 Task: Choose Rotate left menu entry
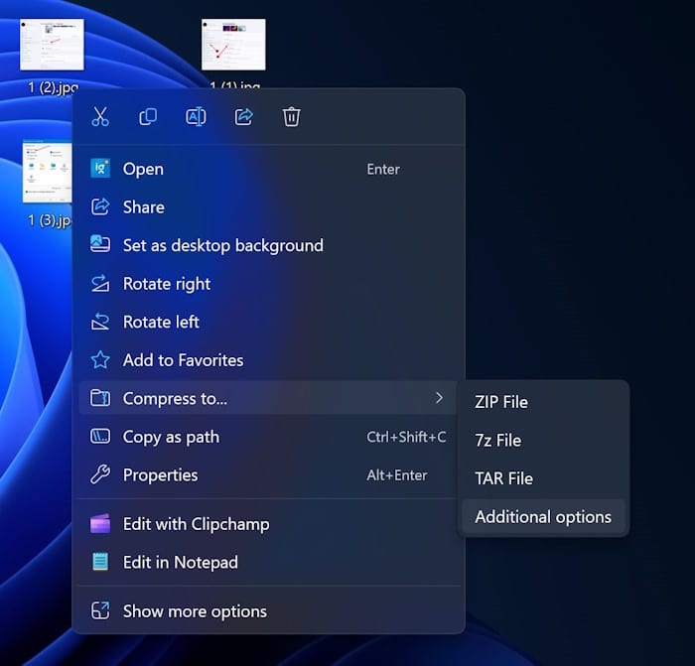[x=267, y=322]
